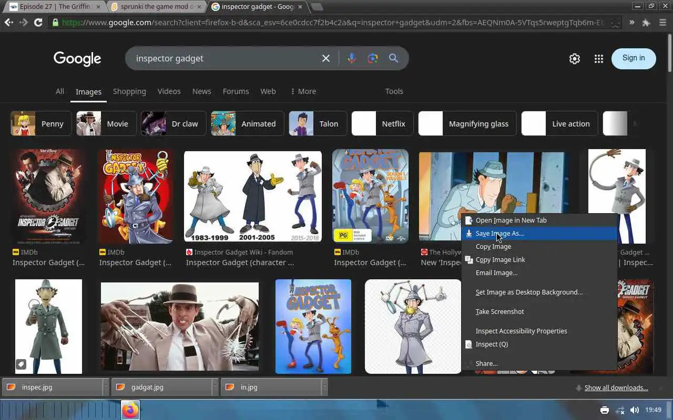Select 'Inspect Accessibility Properties' menu entry
This screenshot has height=420, width=673.
click(x=539, y=331)
